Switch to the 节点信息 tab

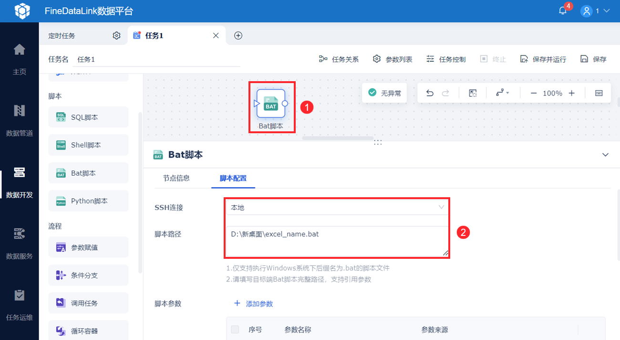(176, 178)
